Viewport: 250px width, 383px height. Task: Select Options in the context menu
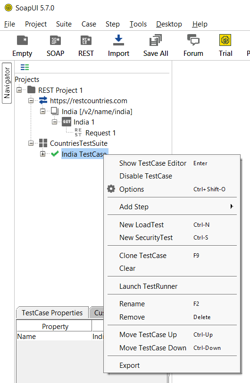tap(172, 189)
